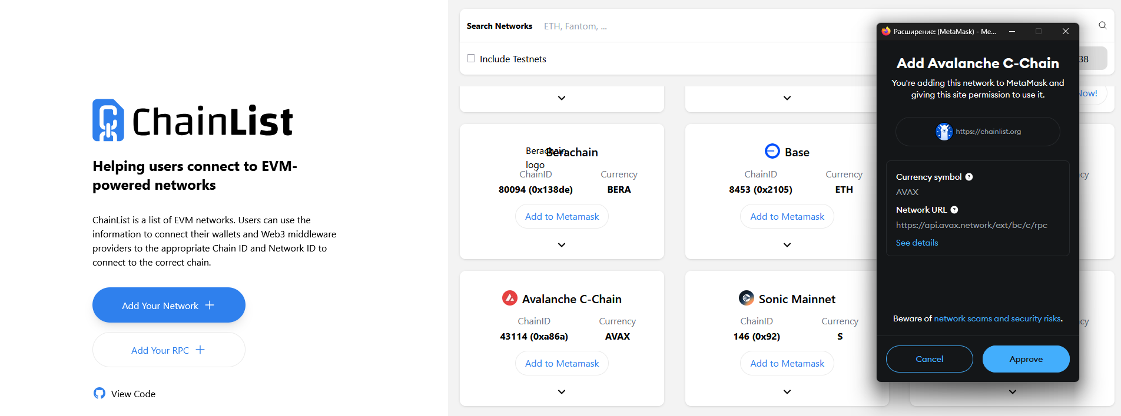
Task: Click the Add Avalanche C-Chain heading
Action: (x=978, y=63)
